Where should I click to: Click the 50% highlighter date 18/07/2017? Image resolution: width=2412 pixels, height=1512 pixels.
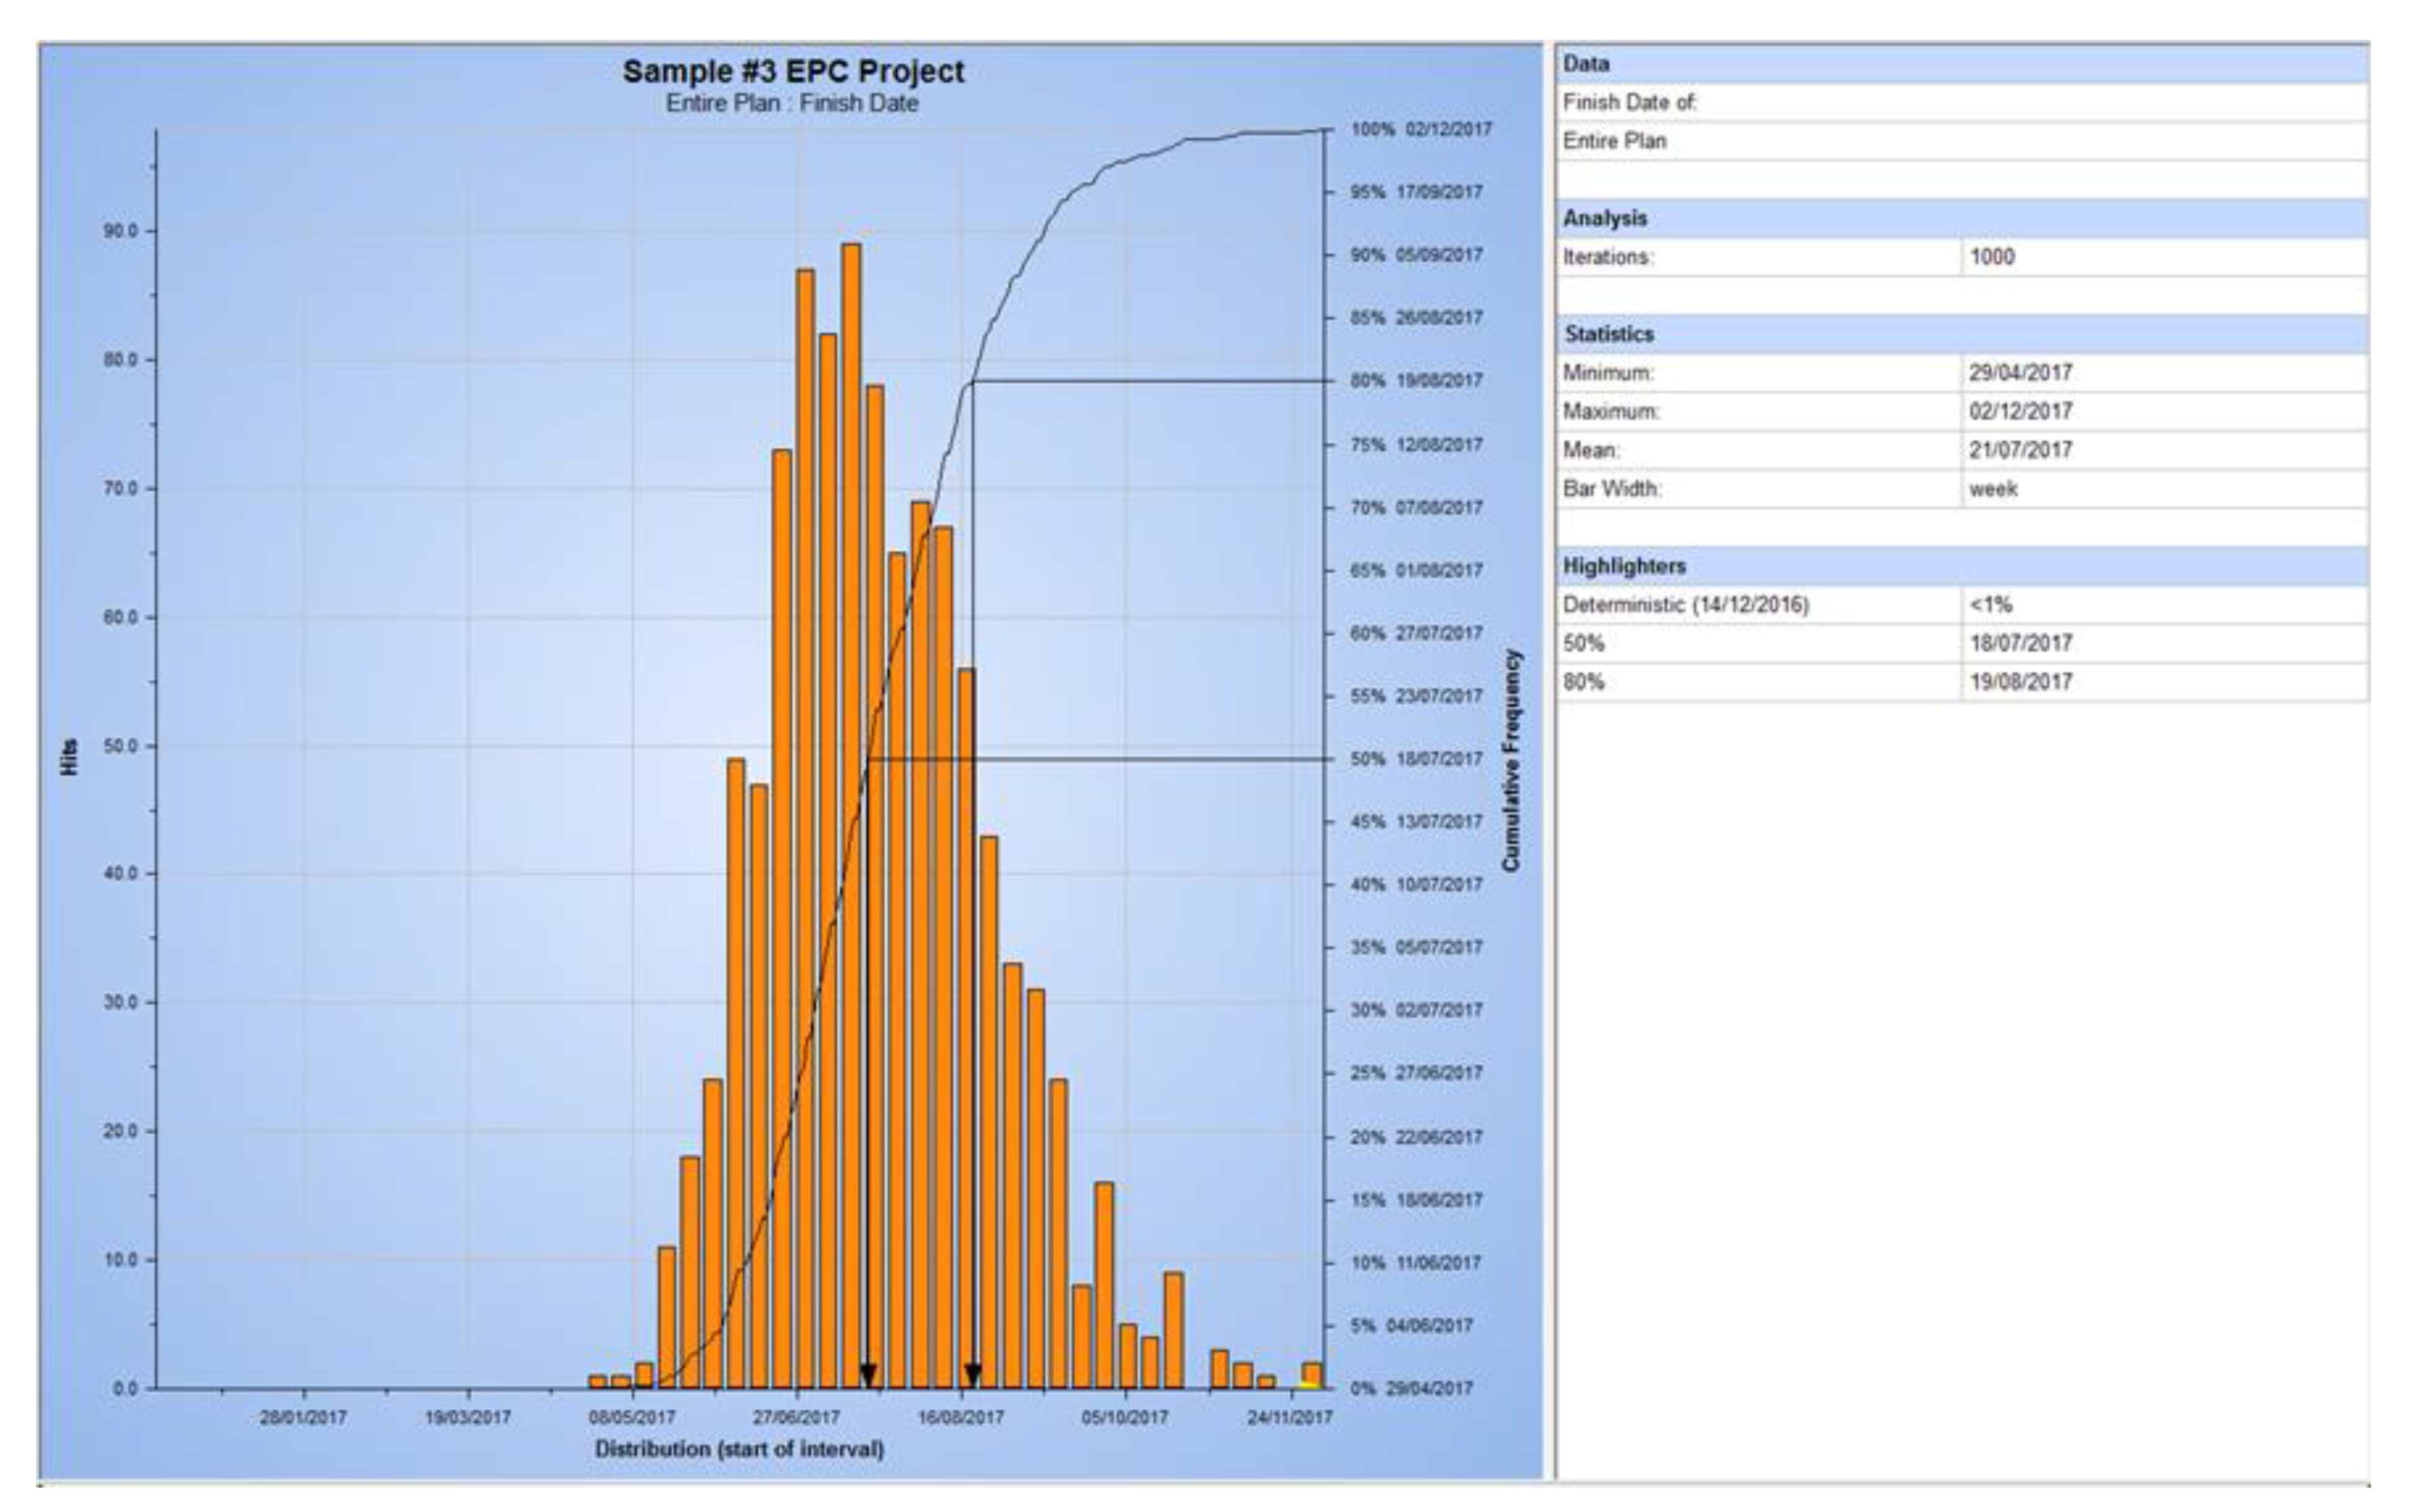click(x=2020, y=643)
